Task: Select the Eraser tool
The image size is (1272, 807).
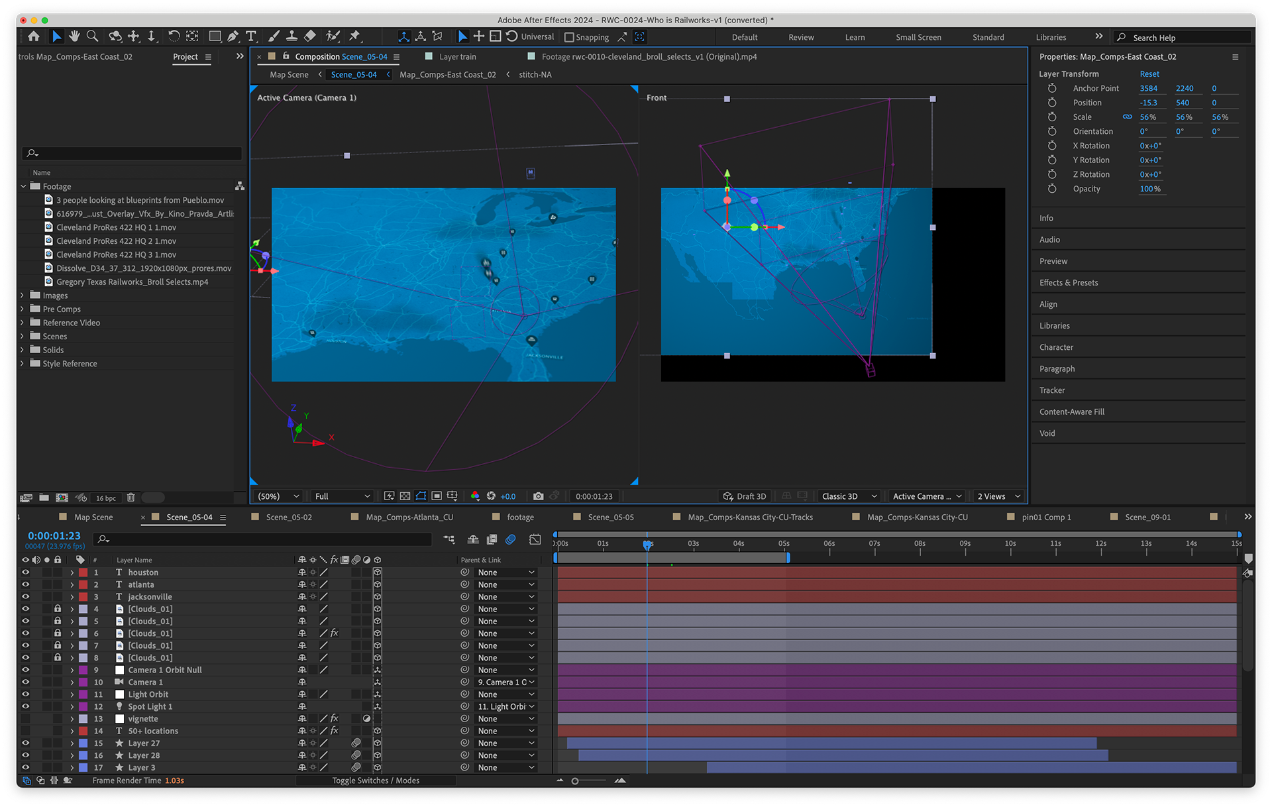Action: coord(309,36)
